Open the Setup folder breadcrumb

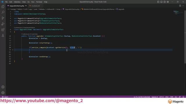point(58,9)
